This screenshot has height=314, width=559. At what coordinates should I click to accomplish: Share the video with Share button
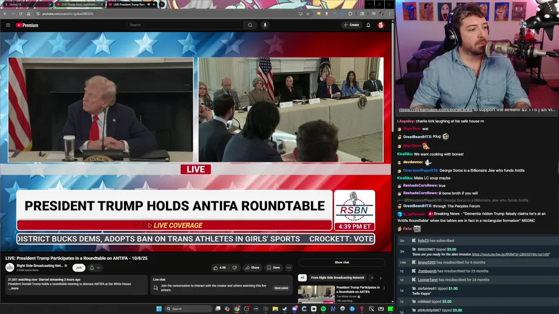tap(252, 268)
